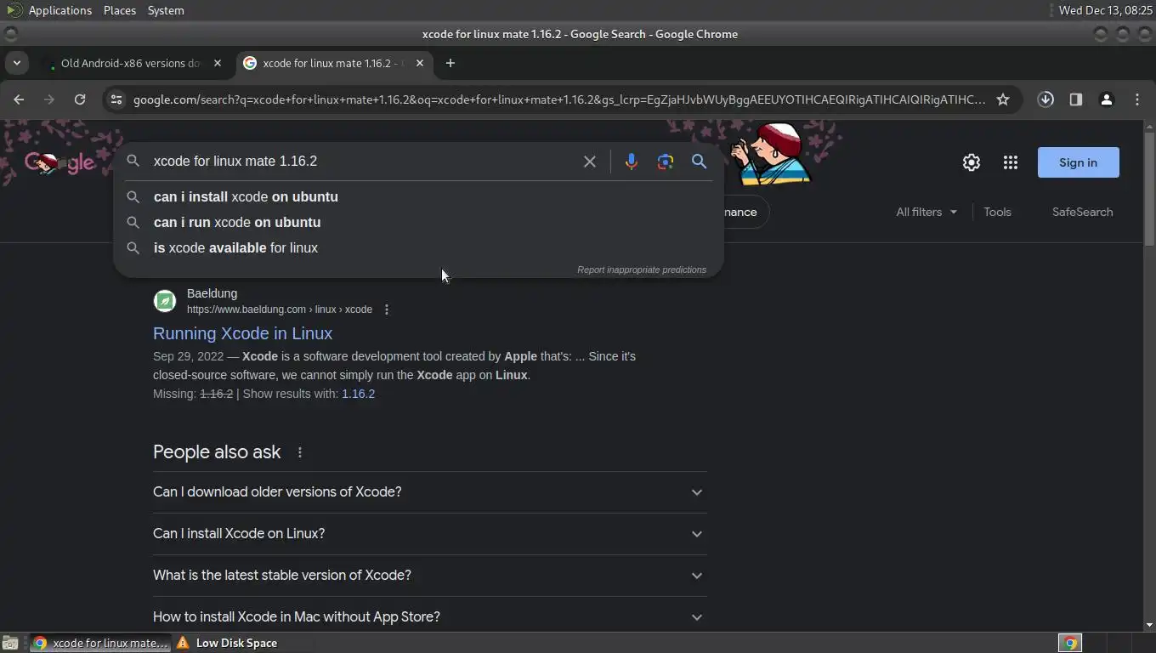The image size is (1156, 653).
Task: Open Chrome downloads
Action: (1045, 99)
